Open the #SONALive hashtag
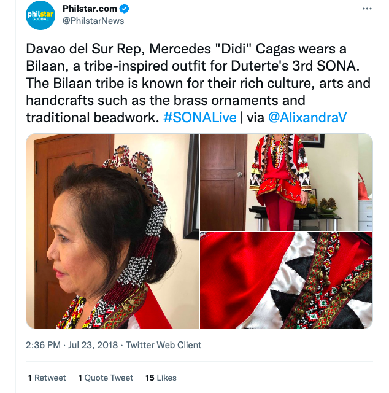The width and height of the screenshot is (389, 393). (x=199, y=117)
